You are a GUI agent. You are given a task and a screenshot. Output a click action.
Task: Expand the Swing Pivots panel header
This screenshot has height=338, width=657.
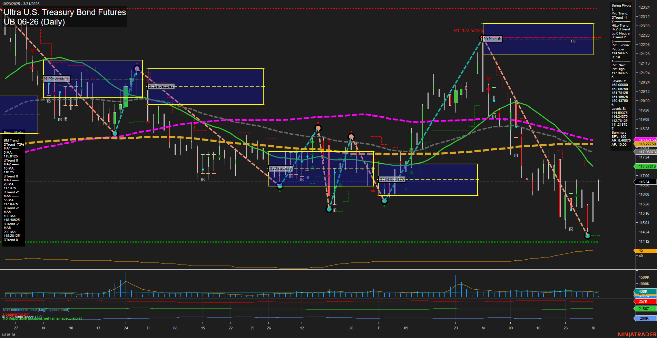(621, 5)
